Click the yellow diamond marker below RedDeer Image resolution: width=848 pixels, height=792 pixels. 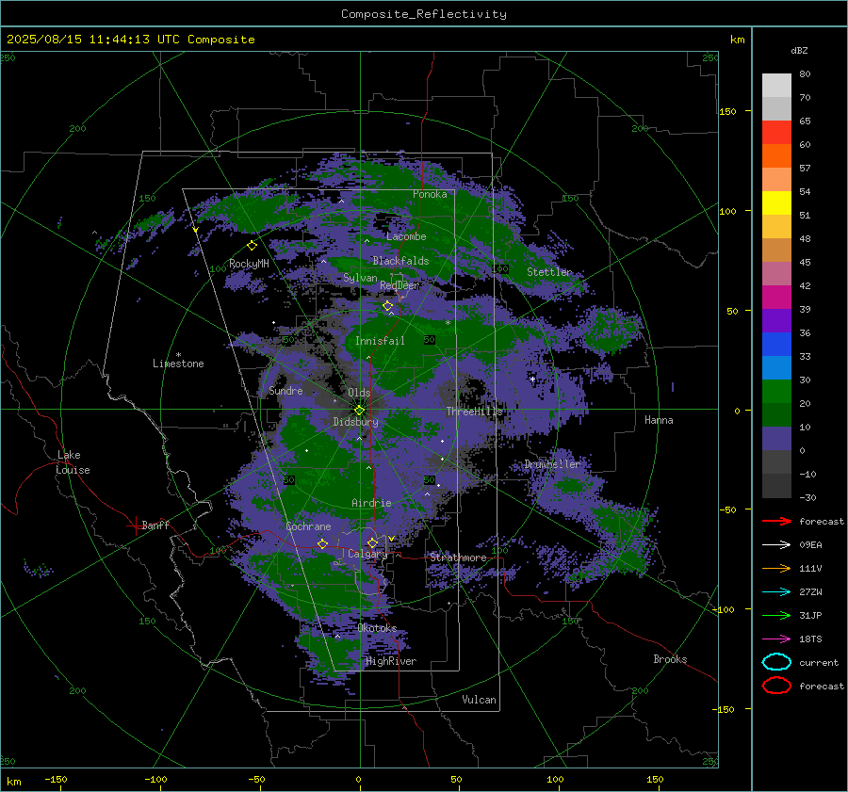click(388, 306)
